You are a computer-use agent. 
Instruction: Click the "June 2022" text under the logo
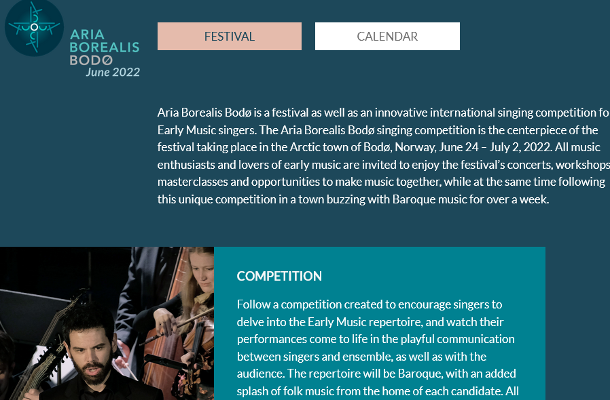click(113, 73)
